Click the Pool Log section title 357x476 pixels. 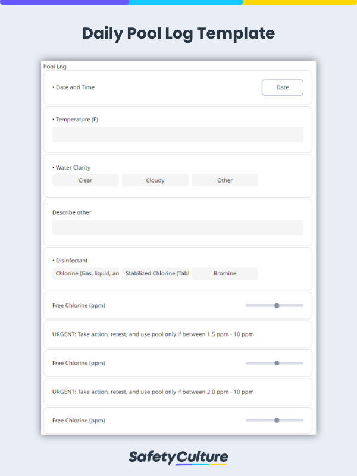(55, 67)
